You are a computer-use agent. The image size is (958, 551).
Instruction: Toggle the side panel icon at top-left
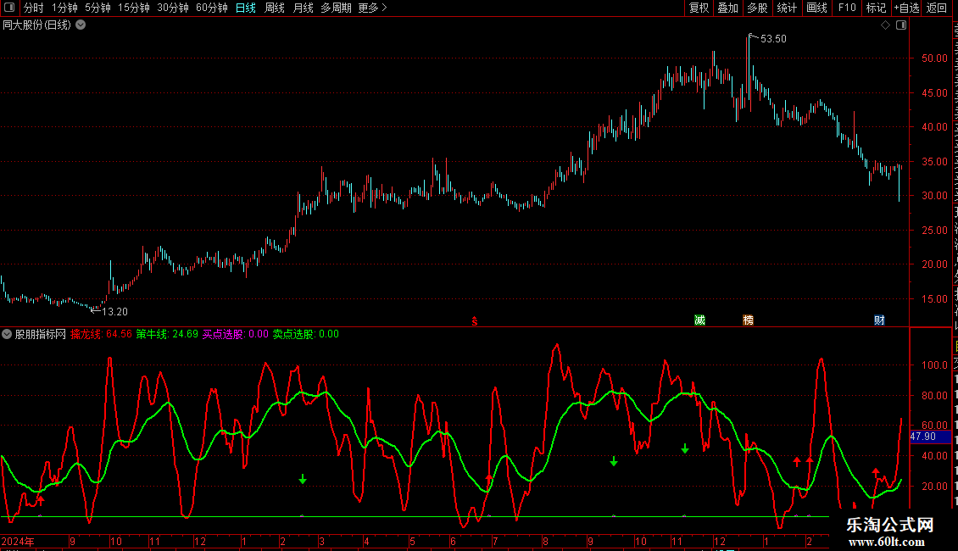tap(9, 8)
